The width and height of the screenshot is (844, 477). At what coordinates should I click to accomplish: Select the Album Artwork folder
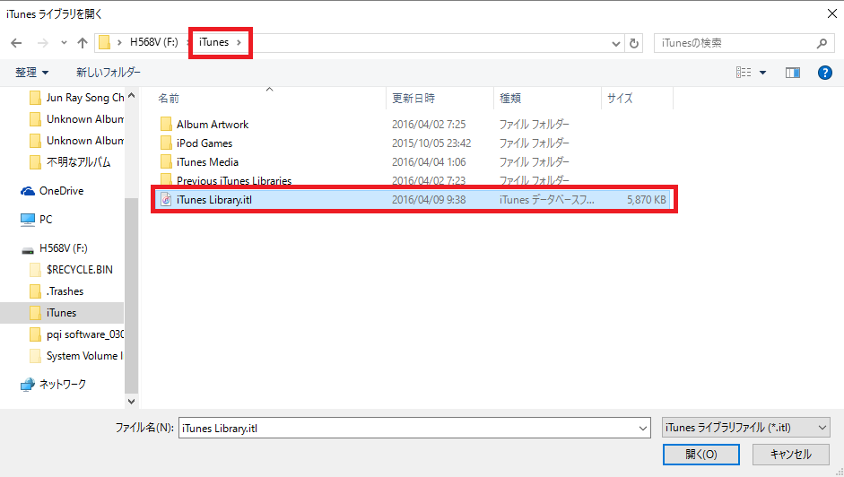pyautogui.click(x=212, y=125)
